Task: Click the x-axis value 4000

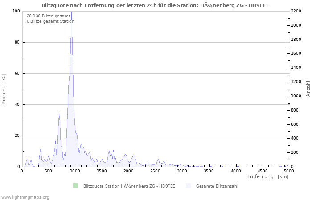Action: [x=236, y=171]
